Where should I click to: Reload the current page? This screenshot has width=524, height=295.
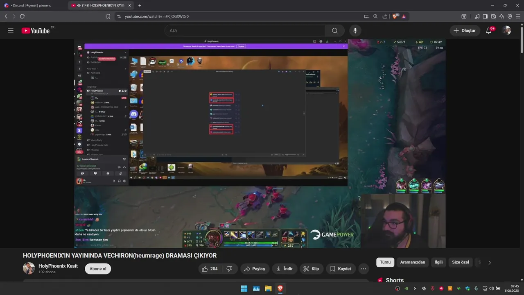click(22, 16)
